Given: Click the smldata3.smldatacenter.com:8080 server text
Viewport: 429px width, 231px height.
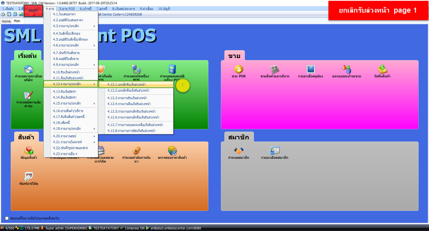Looking at the screenshot, I should click(176, 228).
